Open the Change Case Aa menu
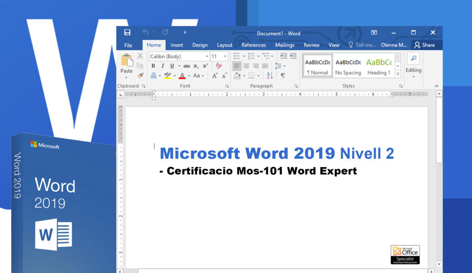472x273 pixels. (198, 76)
